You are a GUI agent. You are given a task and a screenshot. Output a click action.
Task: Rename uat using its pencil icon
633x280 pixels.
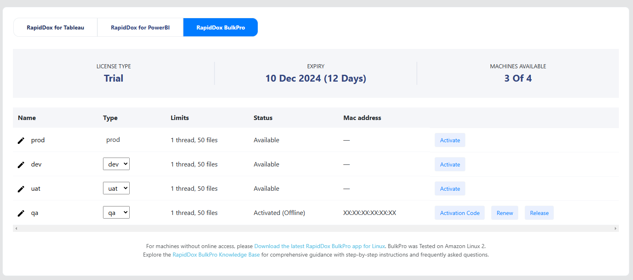point(21,189)
